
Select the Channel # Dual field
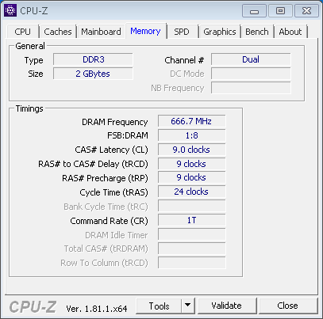point(251,59)
